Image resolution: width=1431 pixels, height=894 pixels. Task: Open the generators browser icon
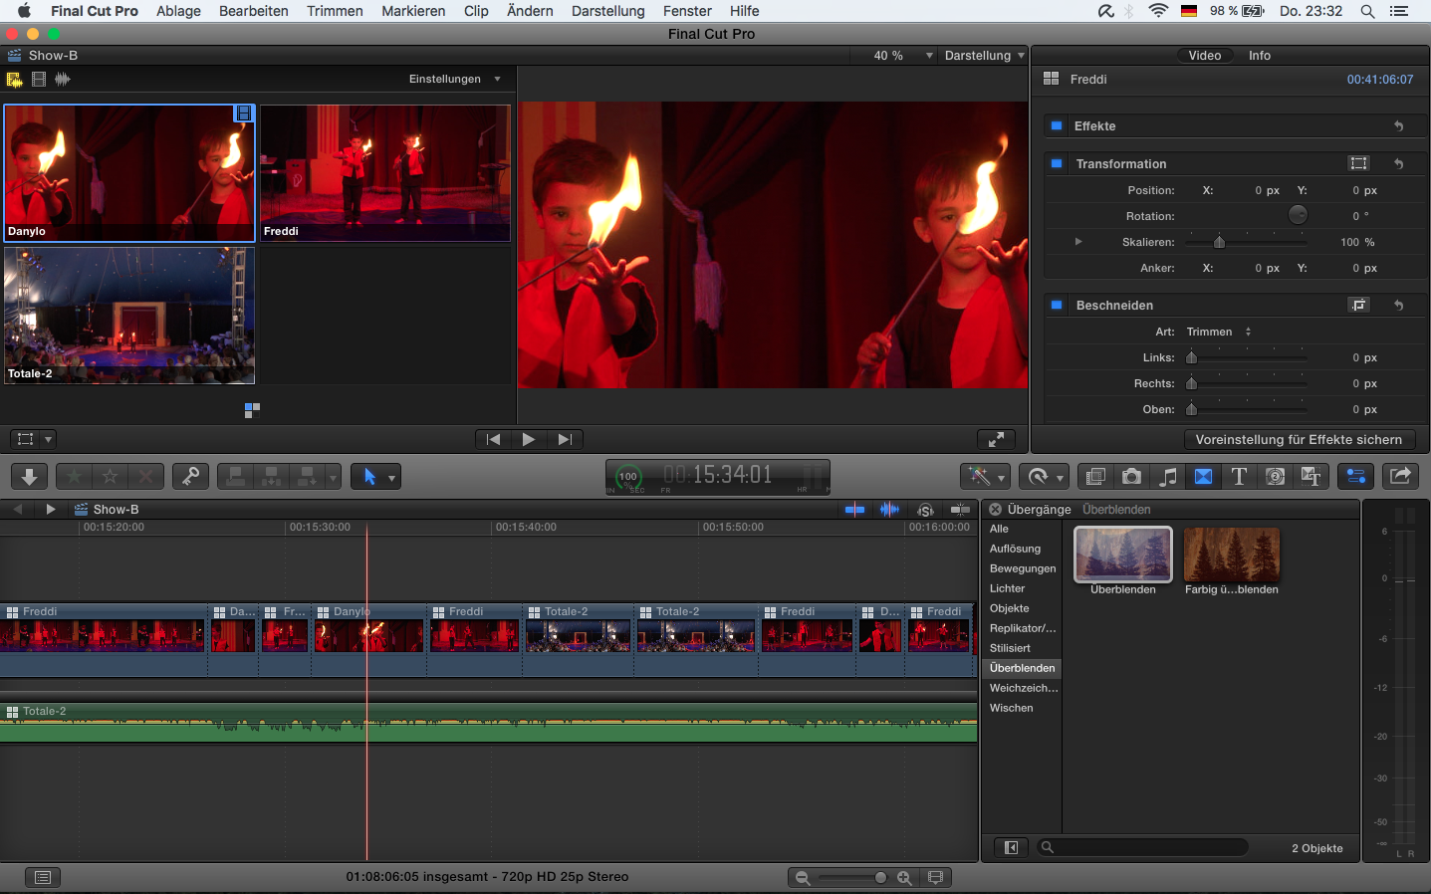tap(1275, 477)
